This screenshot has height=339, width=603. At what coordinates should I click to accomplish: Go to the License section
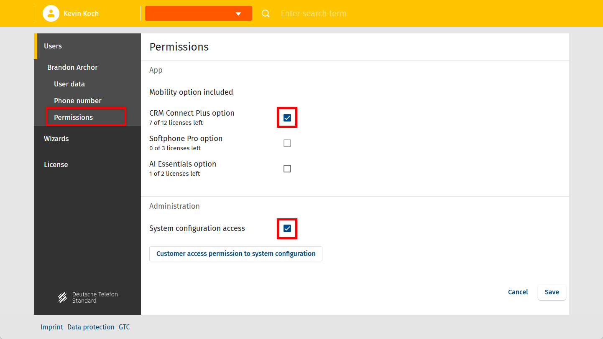point(56,164)
